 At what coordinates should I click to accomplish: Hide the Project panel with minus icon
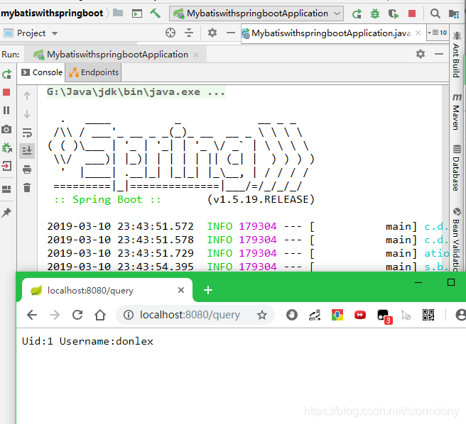click(231, 33)
